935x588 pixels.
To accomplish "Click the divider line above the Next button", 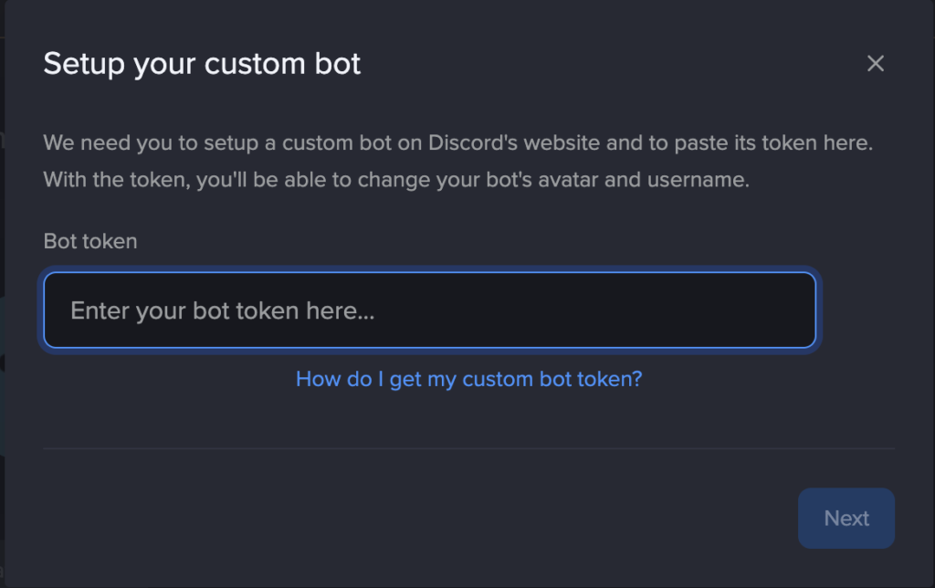I will click(468, 448).
